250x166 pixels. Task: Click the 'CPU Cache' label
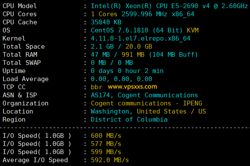pyautogui.click(x=20, y=22)
